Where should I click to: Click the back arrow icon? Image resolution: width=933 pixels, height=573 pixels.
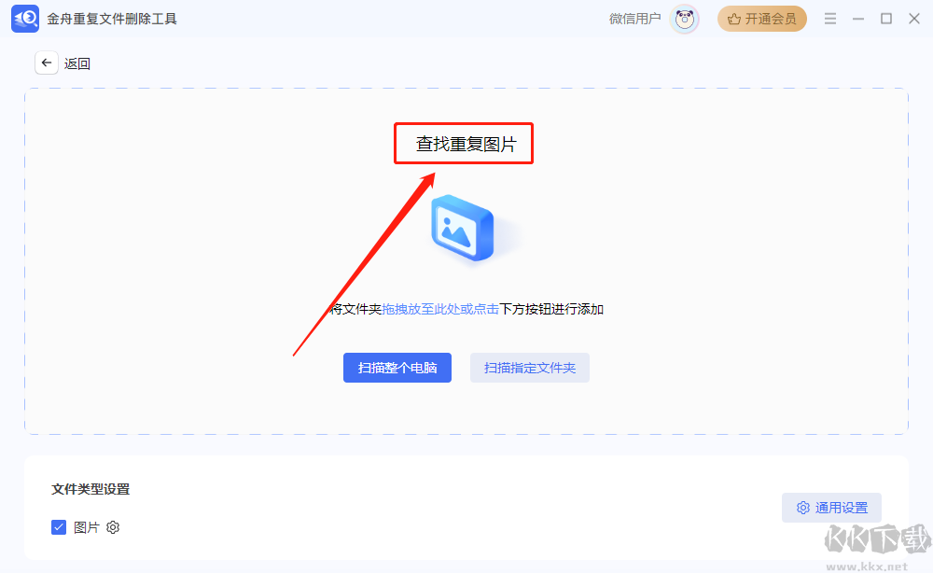[46, 63]
